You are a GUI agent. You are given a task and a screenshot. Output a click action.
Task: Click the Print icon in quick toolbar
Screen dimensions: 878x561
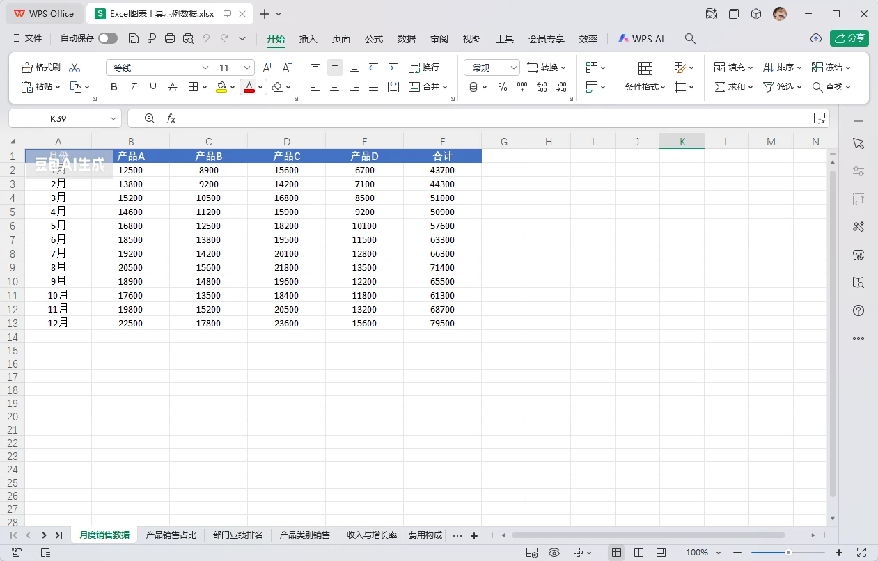click(170, 39)
